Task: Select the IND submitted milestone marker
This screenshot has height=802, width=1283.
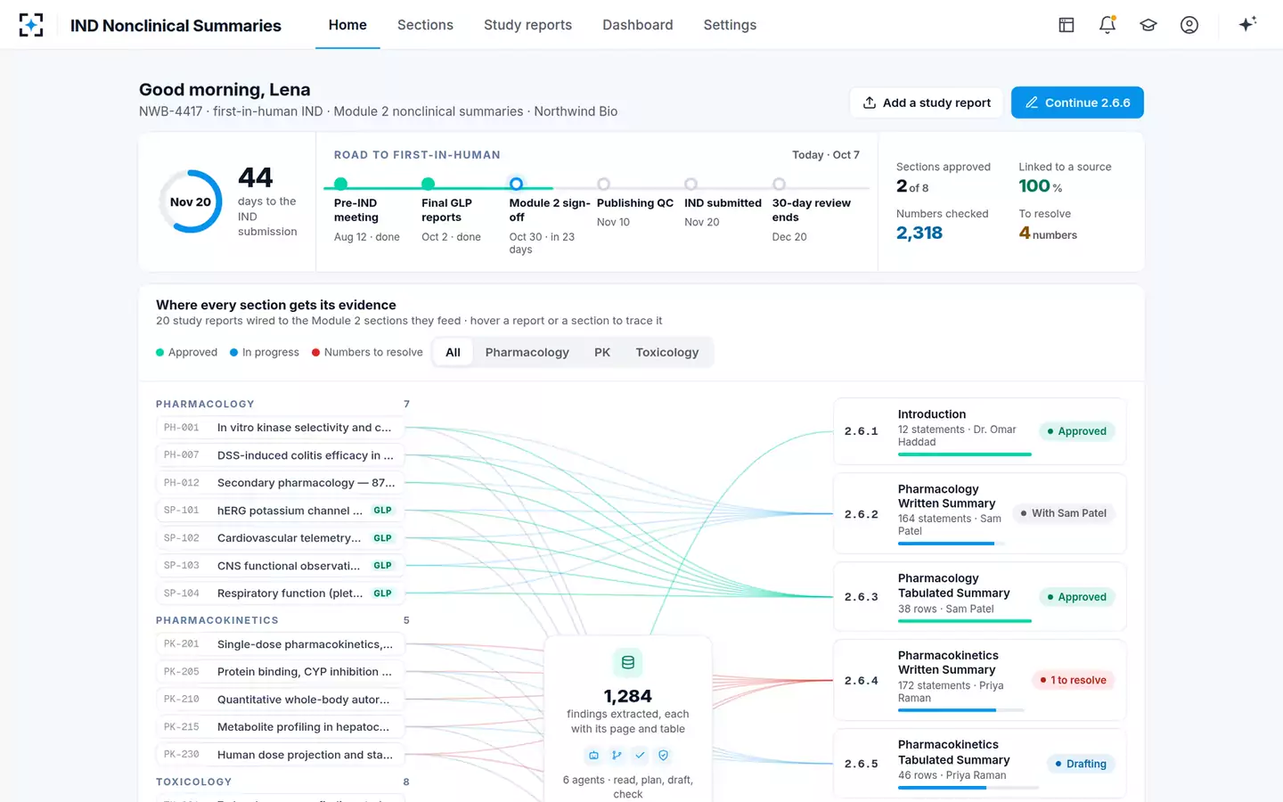Action: [x=691, y=184]
